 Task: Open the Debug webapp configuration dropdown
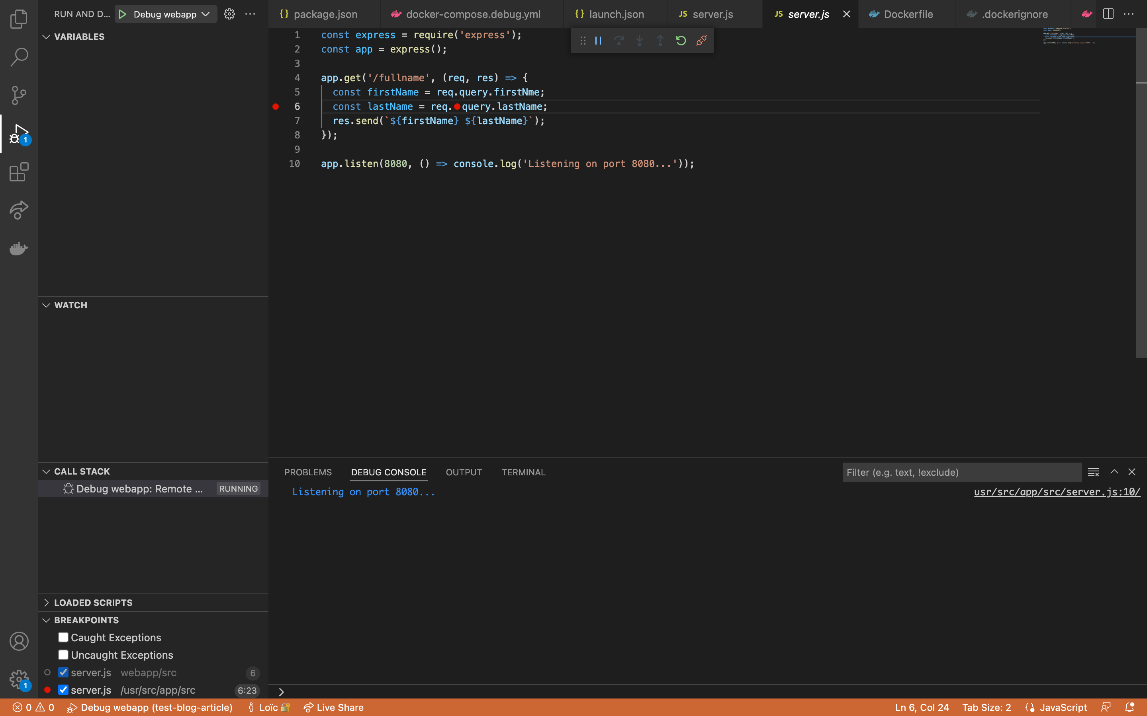click(205, 14)
